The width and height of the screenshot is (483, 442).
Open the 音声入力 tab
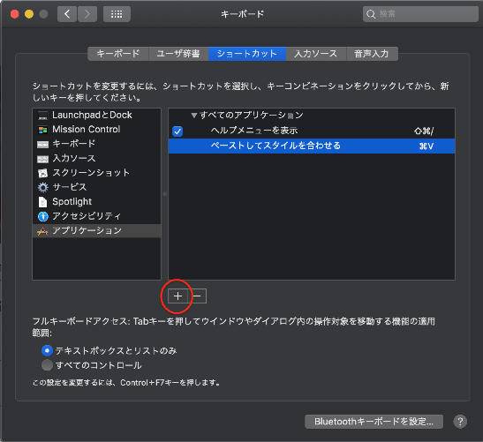coord(372,54)
